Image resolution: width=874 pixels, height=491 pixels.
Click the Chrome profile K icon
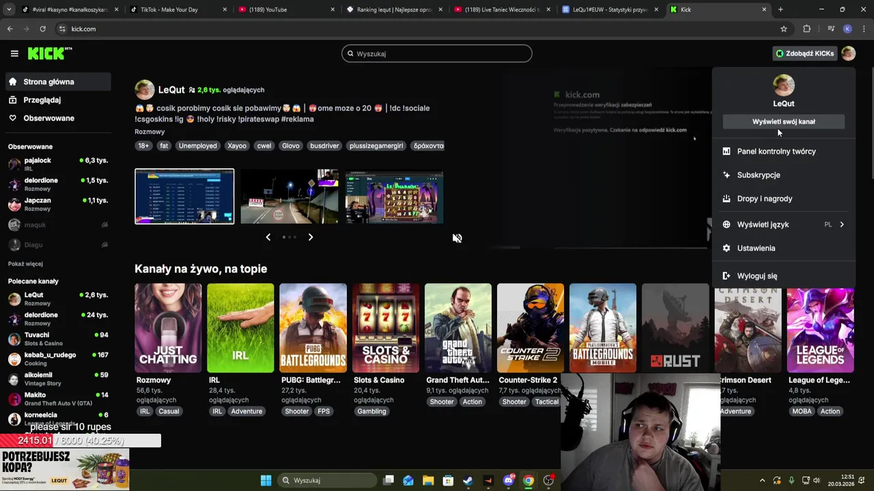[x=847, y=29]
